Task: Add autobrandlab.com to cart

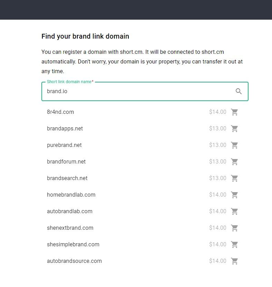Action: (235, 211)
